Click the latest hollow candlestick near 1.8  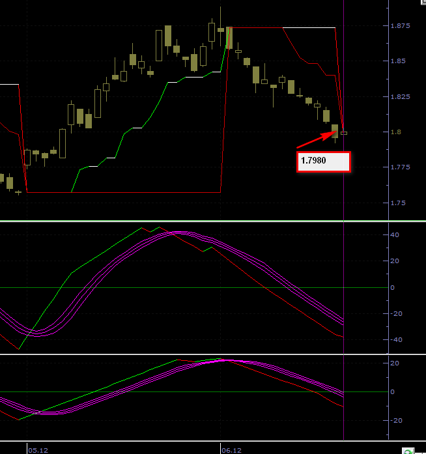click(344, 133)
